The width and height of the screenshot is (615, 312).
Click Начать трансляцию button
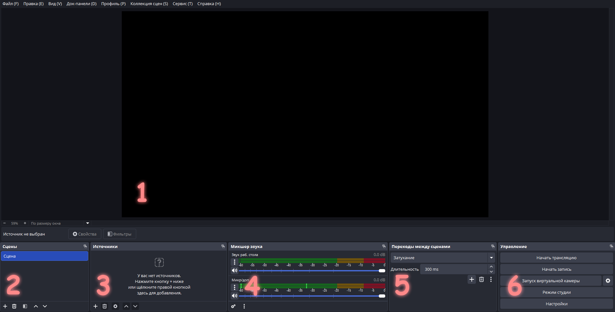(x=556, y=258)
